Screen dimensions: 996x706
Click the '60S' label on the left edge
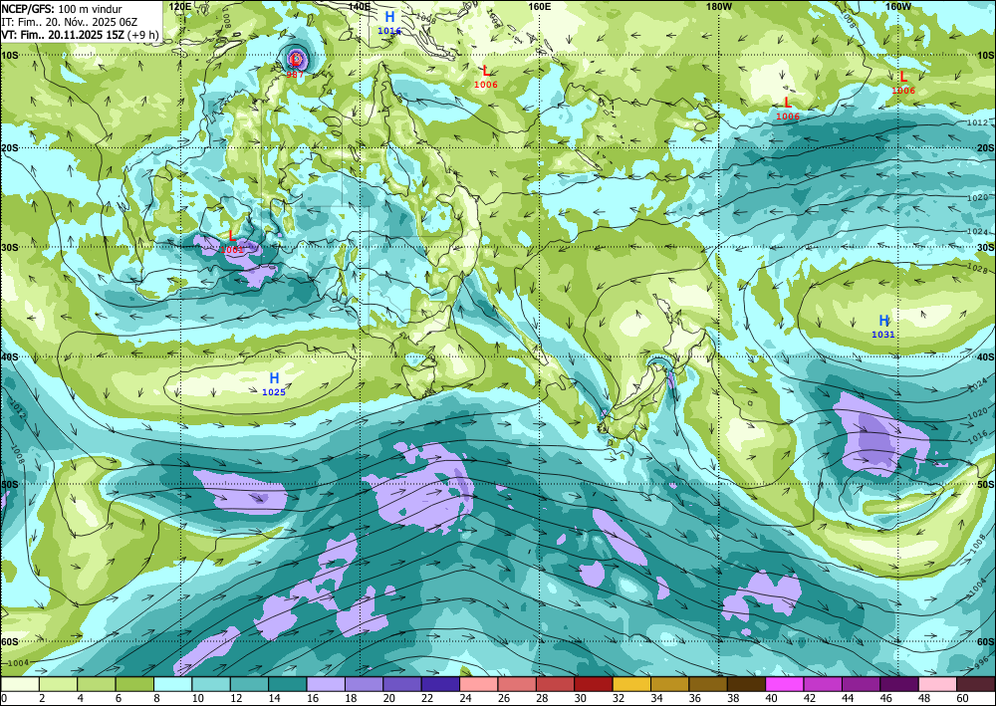point(10,642)
